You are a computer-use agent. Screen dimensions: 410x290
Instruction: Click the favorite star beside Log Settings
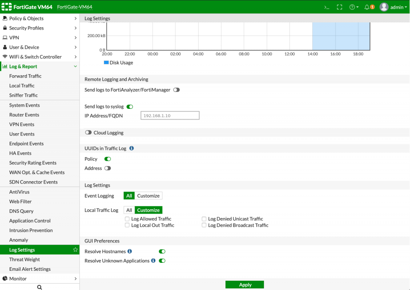[x=75, y=250]
